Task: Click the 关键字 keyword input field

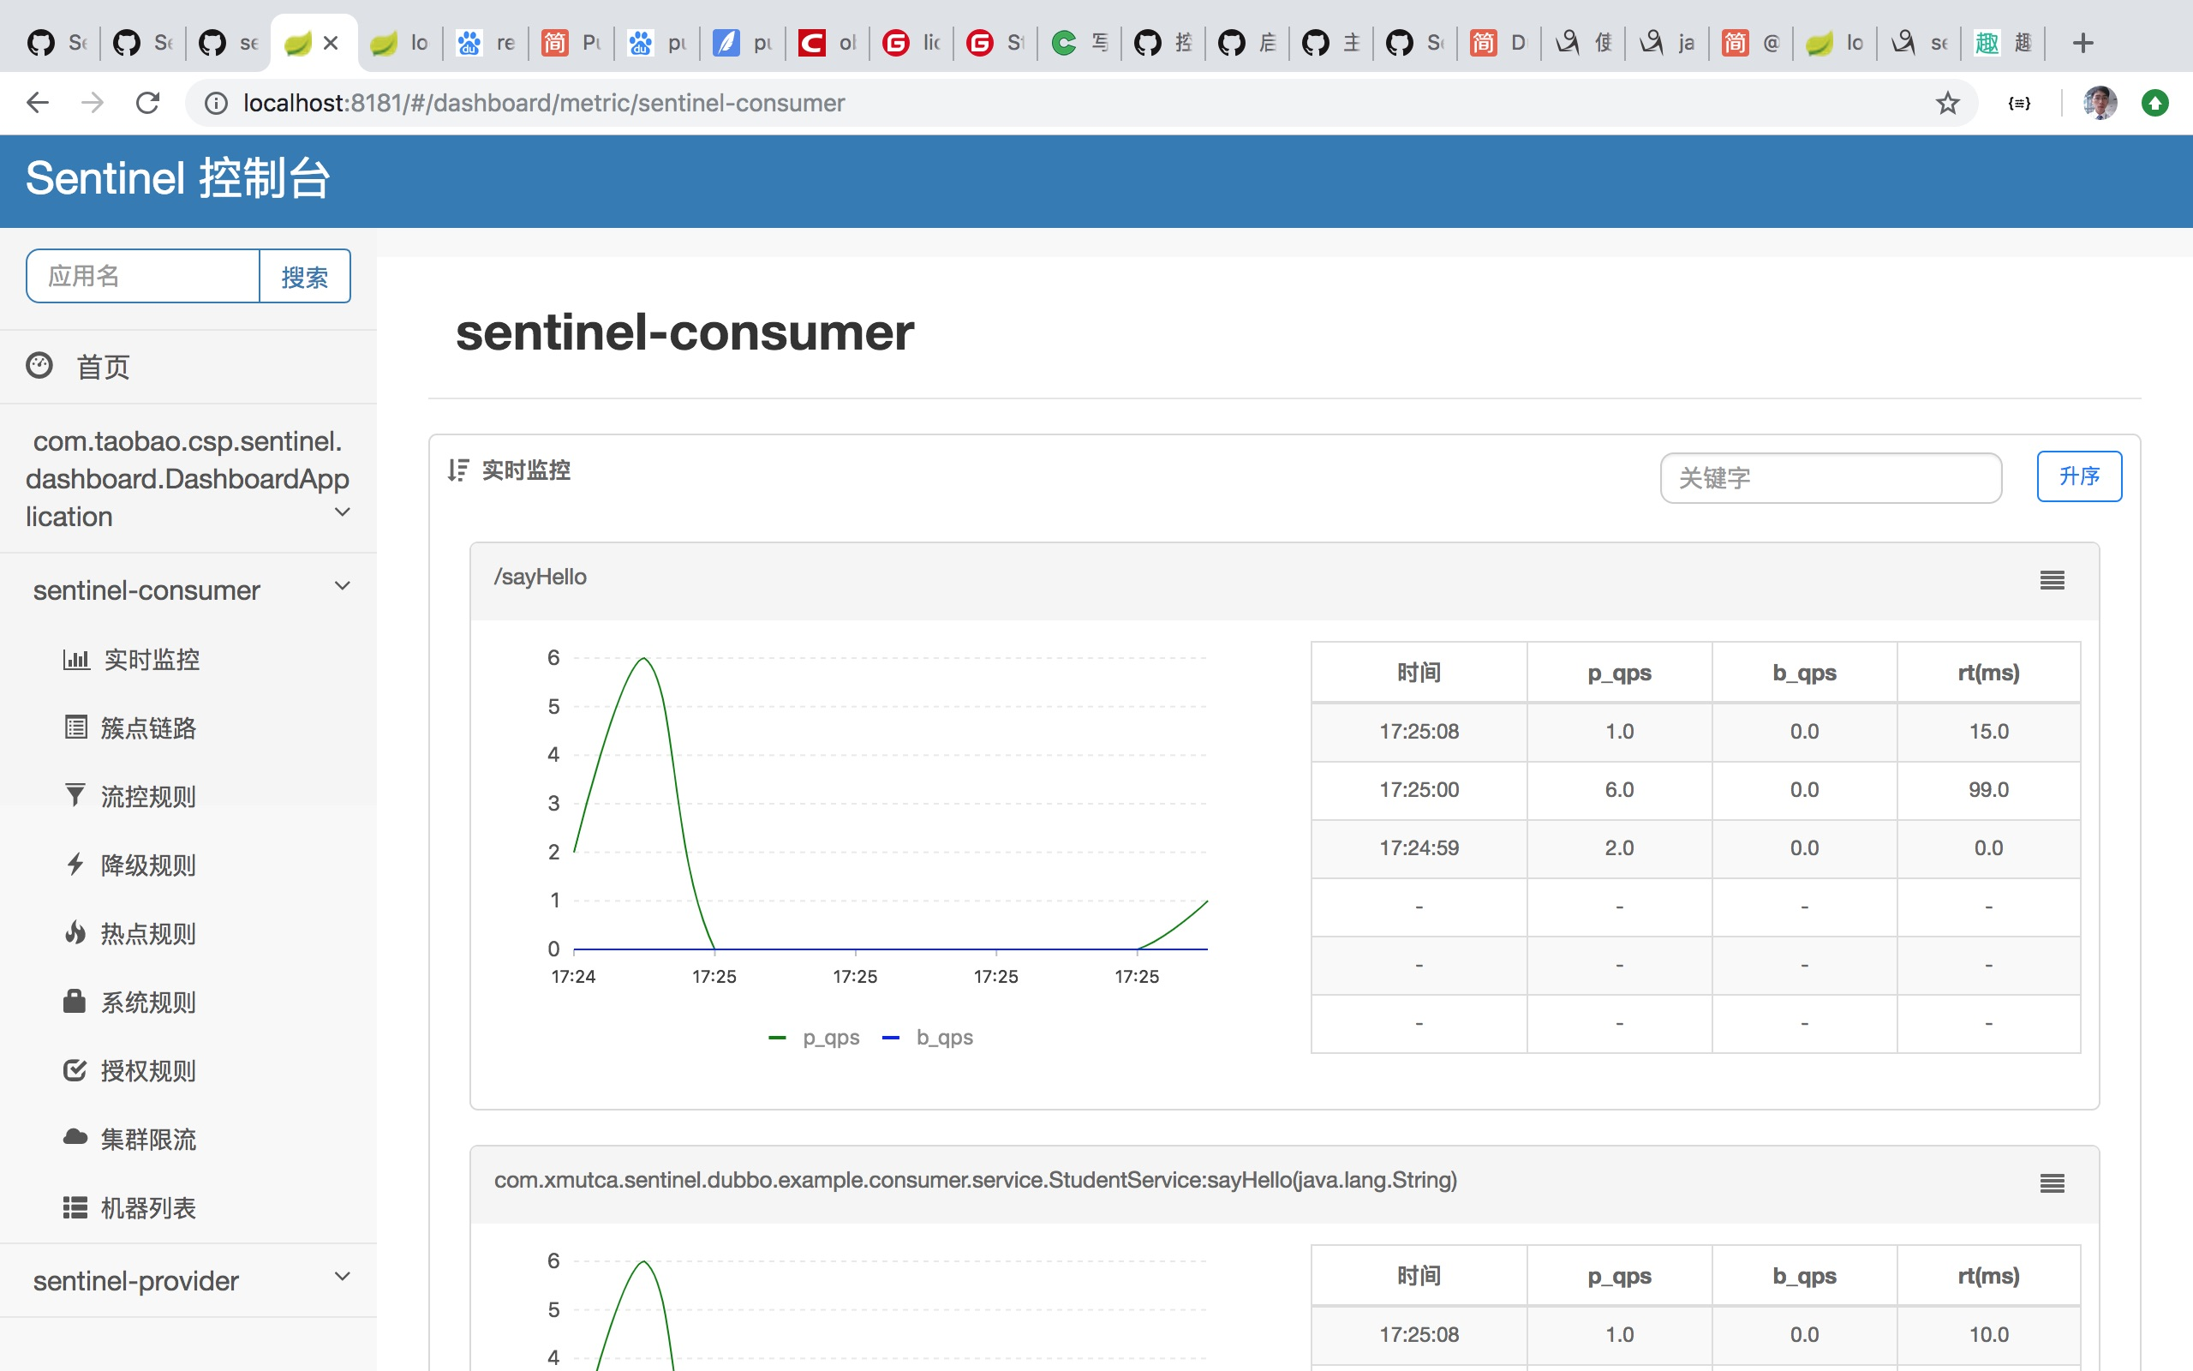Action: point(1830,478)
